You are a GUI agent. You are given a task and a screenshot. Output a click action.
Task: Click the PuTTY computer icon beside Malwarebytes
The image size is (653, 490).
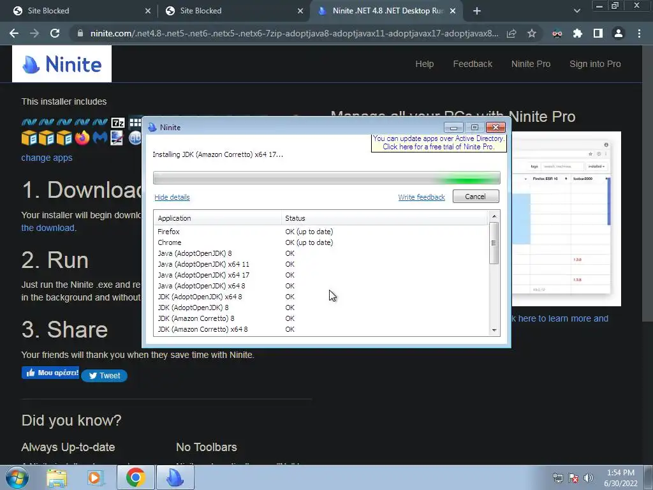click(117, 138)
